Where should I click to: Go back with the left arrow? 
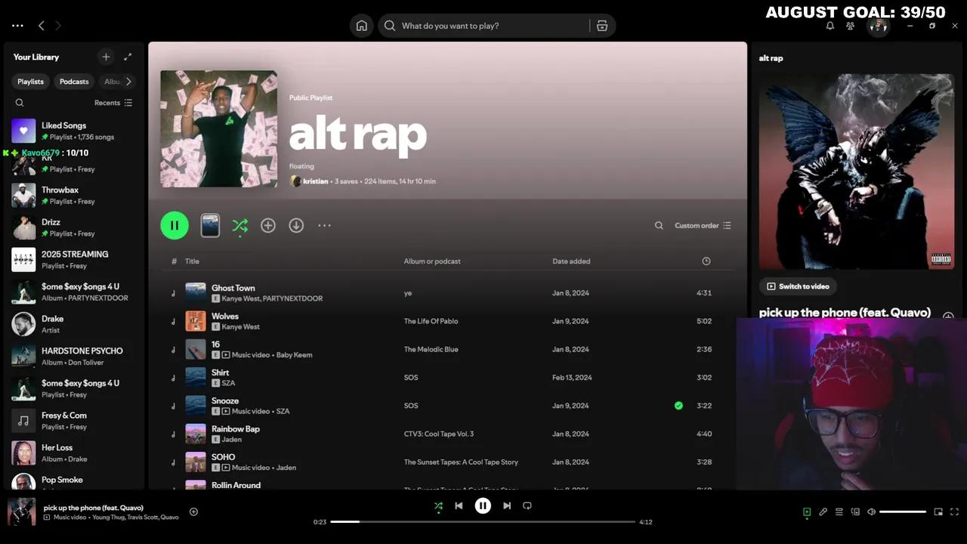(42, 26)
